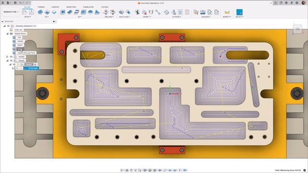Viewport: 308px width, 173px height.
Task: Toggle visibility eye of Setups node
Action: click(11, 61)
